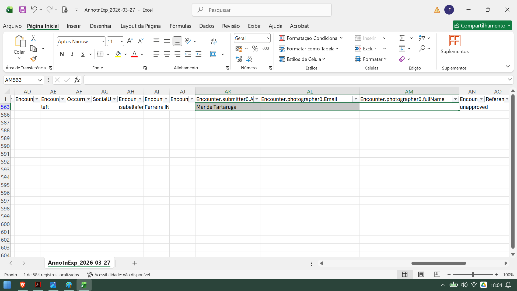Open the Dados ribbon tab
This screenshot has width=517, height=291.
click(x=207, y=26)
